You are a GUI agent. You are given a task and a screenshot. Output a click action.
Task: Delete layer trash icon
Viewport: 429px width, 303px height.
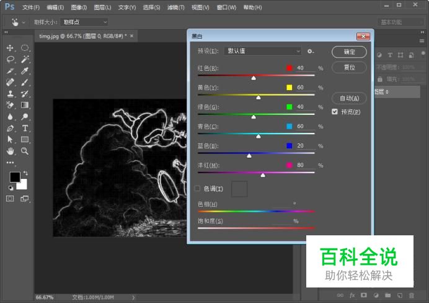[x=412, y=296]
